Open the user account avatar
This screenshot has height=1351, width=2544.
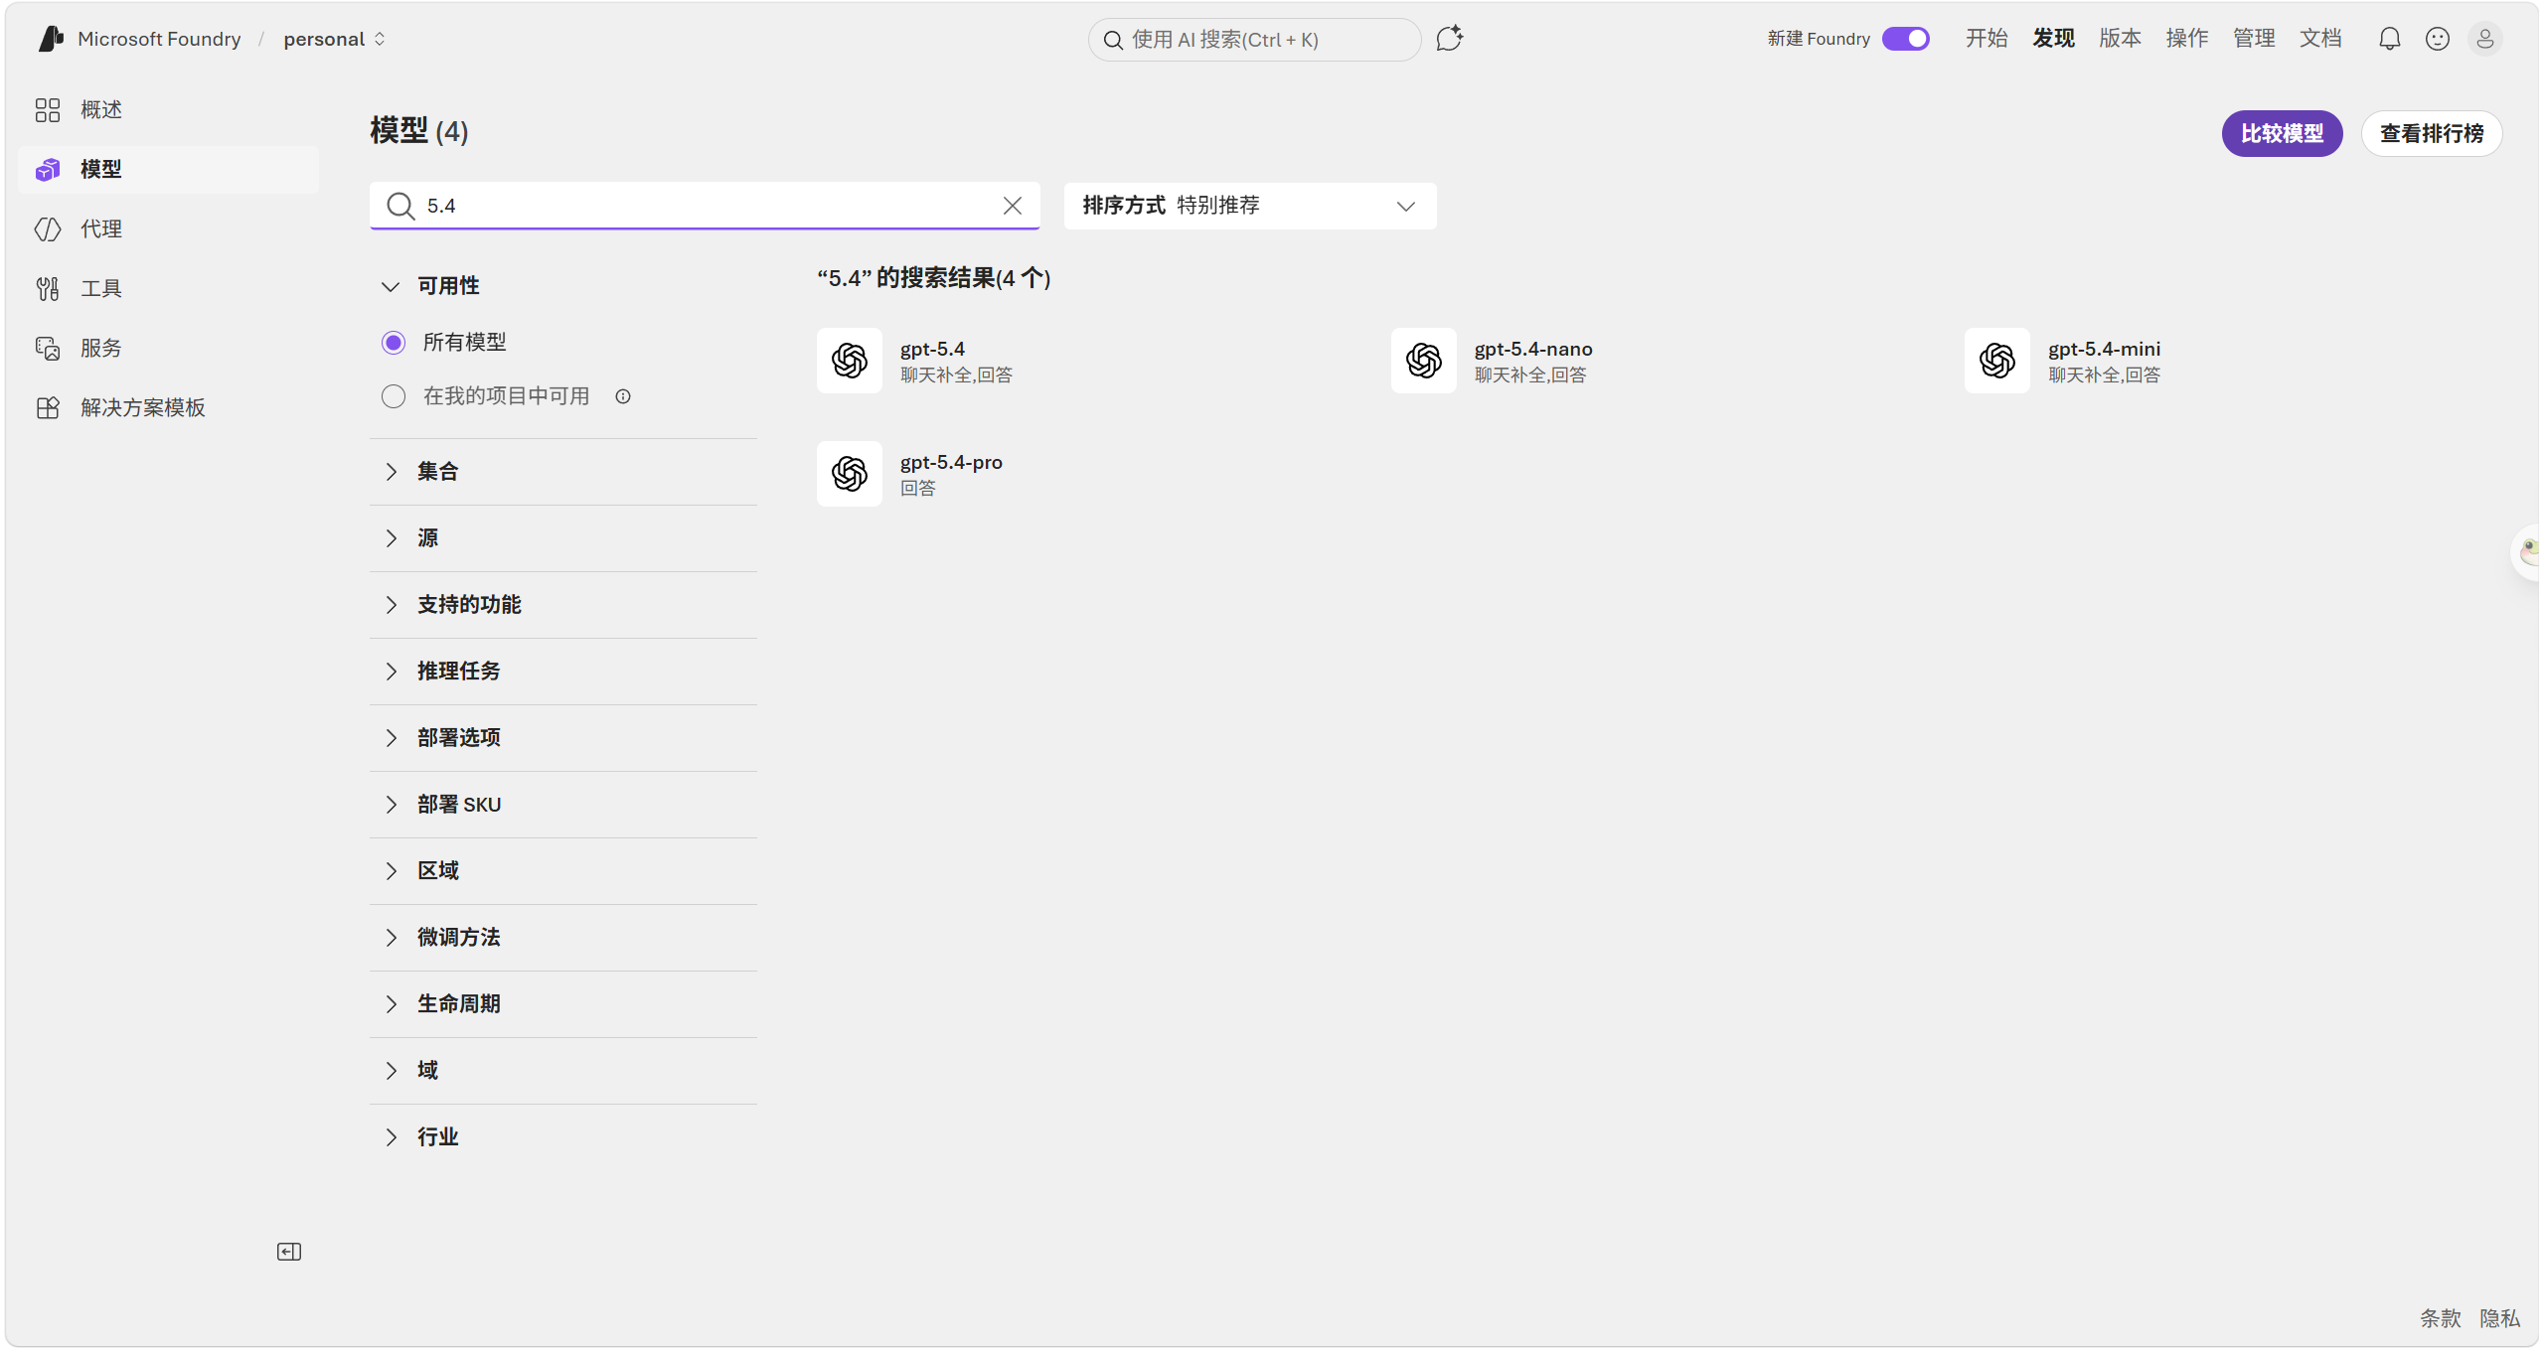[x=2484, y=39]
